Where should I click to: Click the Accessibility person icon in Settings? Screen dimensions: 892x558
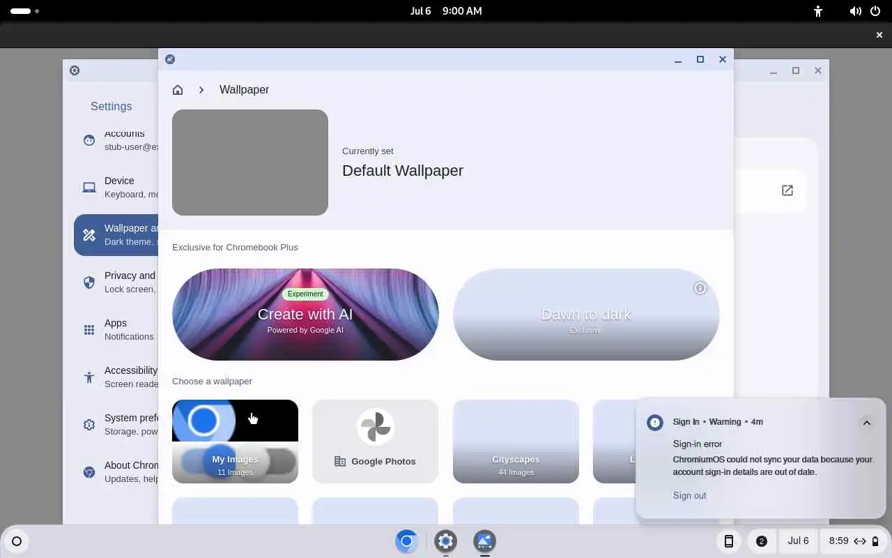pyautogui.click(x=89, y=377)
